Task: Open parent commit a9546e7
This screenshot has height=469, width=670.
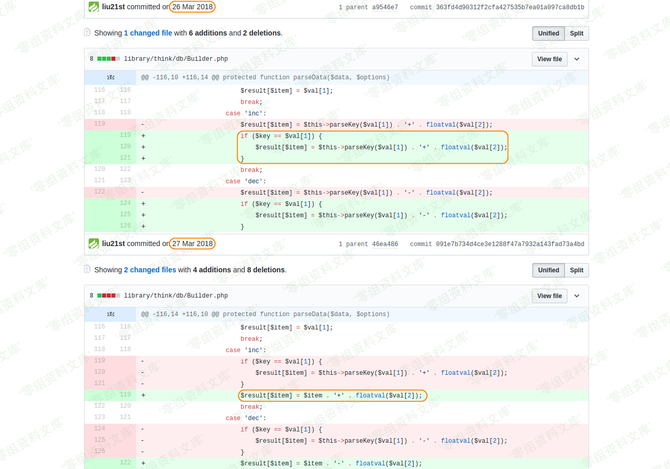Action: point(384,7)
